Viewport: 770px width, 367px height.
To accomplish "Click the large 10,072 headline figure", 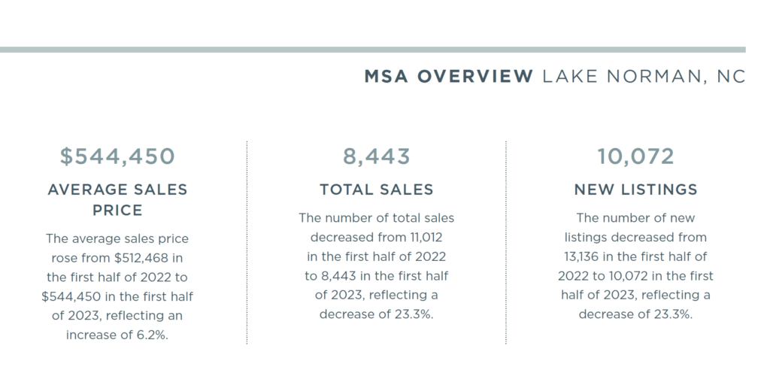I will click(635, 156).
